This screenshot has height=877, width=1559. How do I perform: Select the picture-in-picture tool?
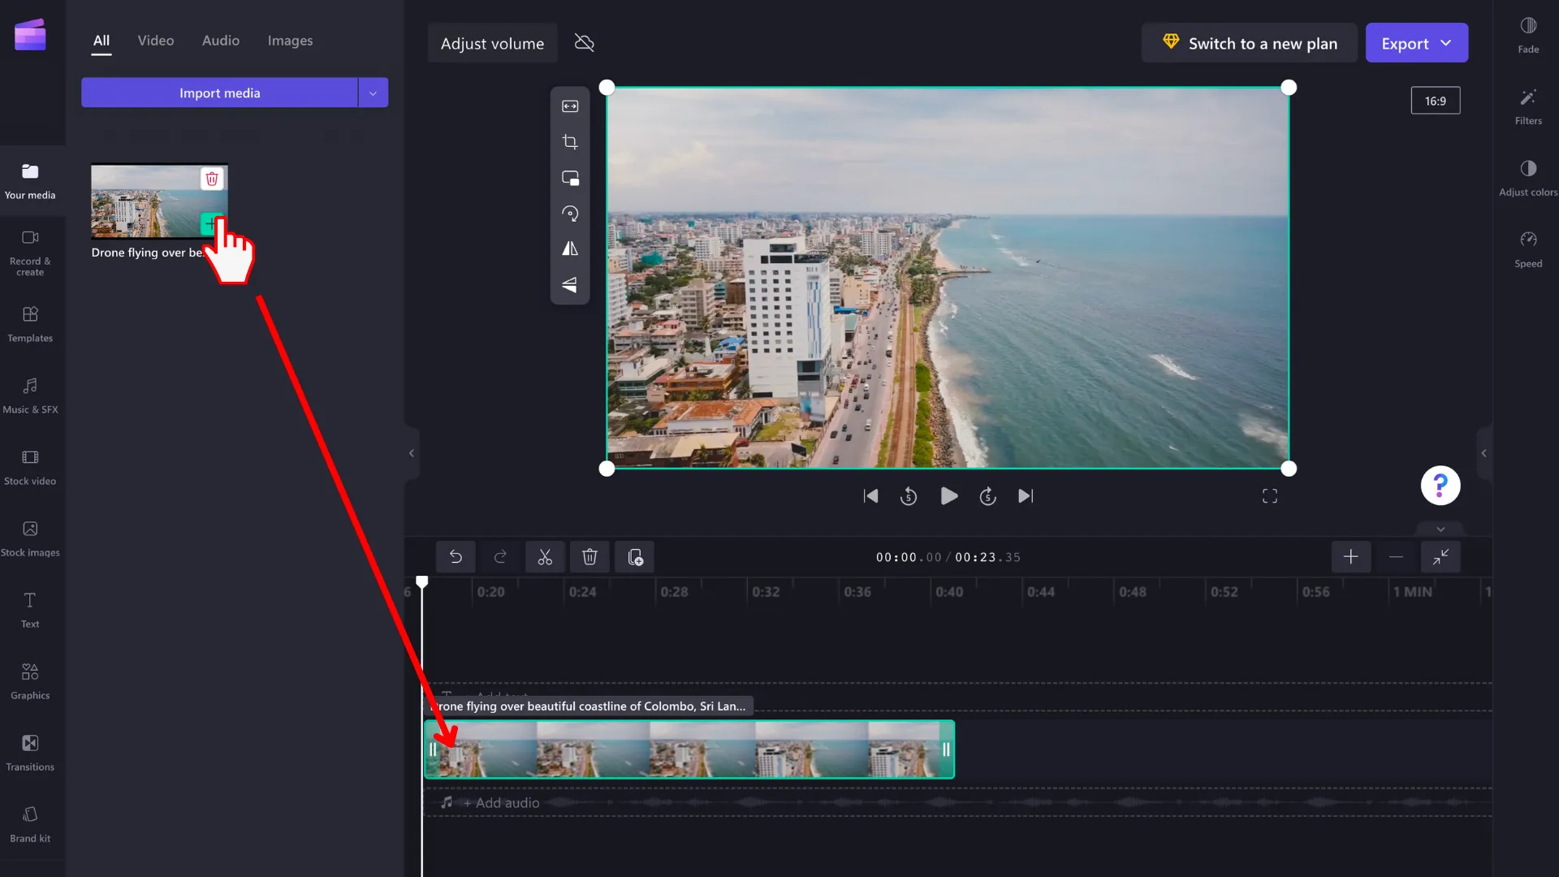(570, 178)
